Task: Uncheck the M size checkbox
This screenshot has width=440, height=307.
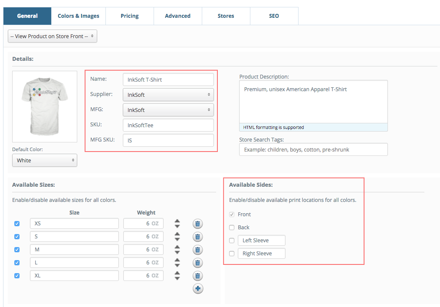Action: [x=17, y=249]
